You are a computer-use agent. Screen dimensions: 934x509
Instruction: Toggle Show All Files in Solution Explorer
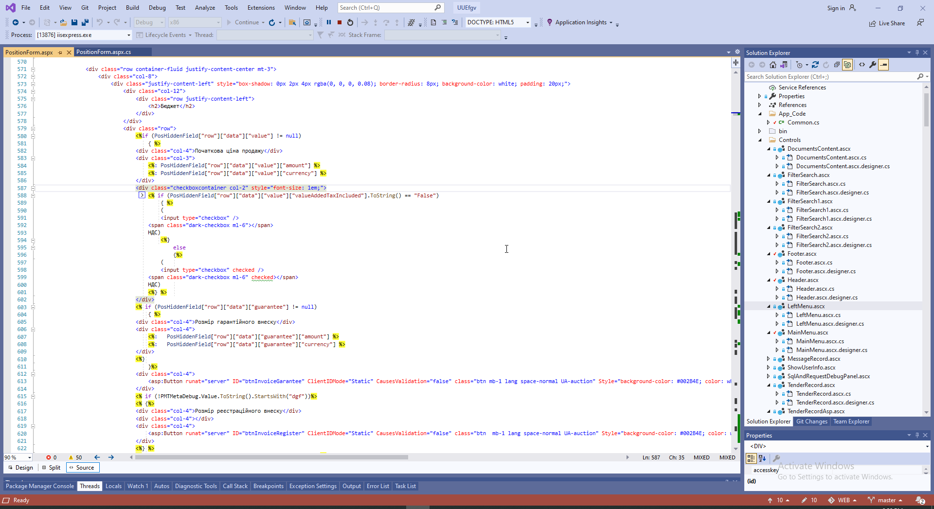click(x=847, y=65)
